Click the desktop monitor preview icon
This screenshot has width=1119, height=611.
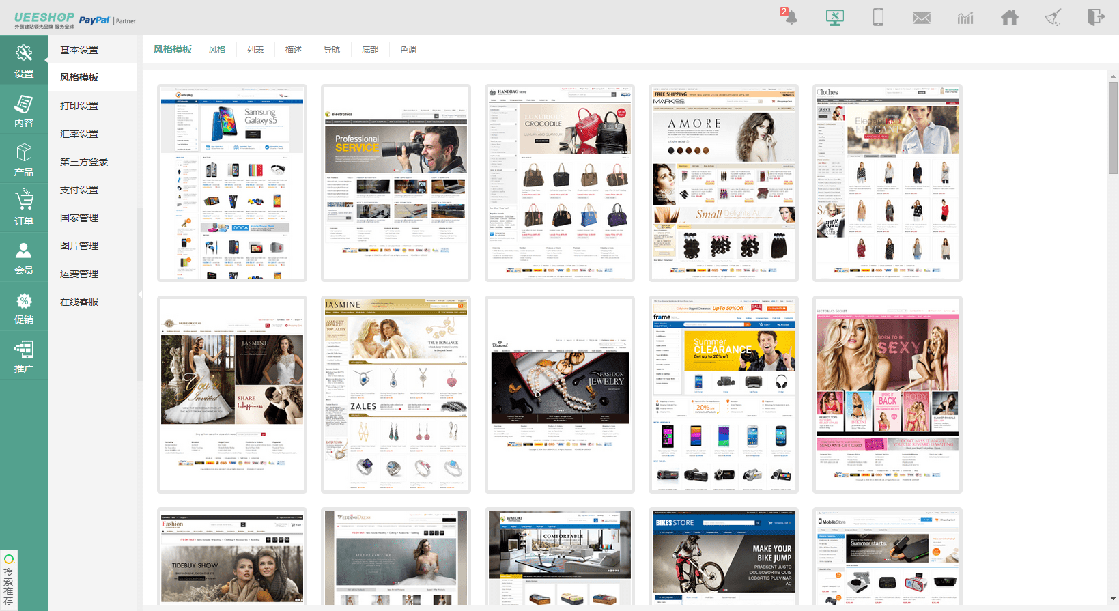click(x=834, y=18)
